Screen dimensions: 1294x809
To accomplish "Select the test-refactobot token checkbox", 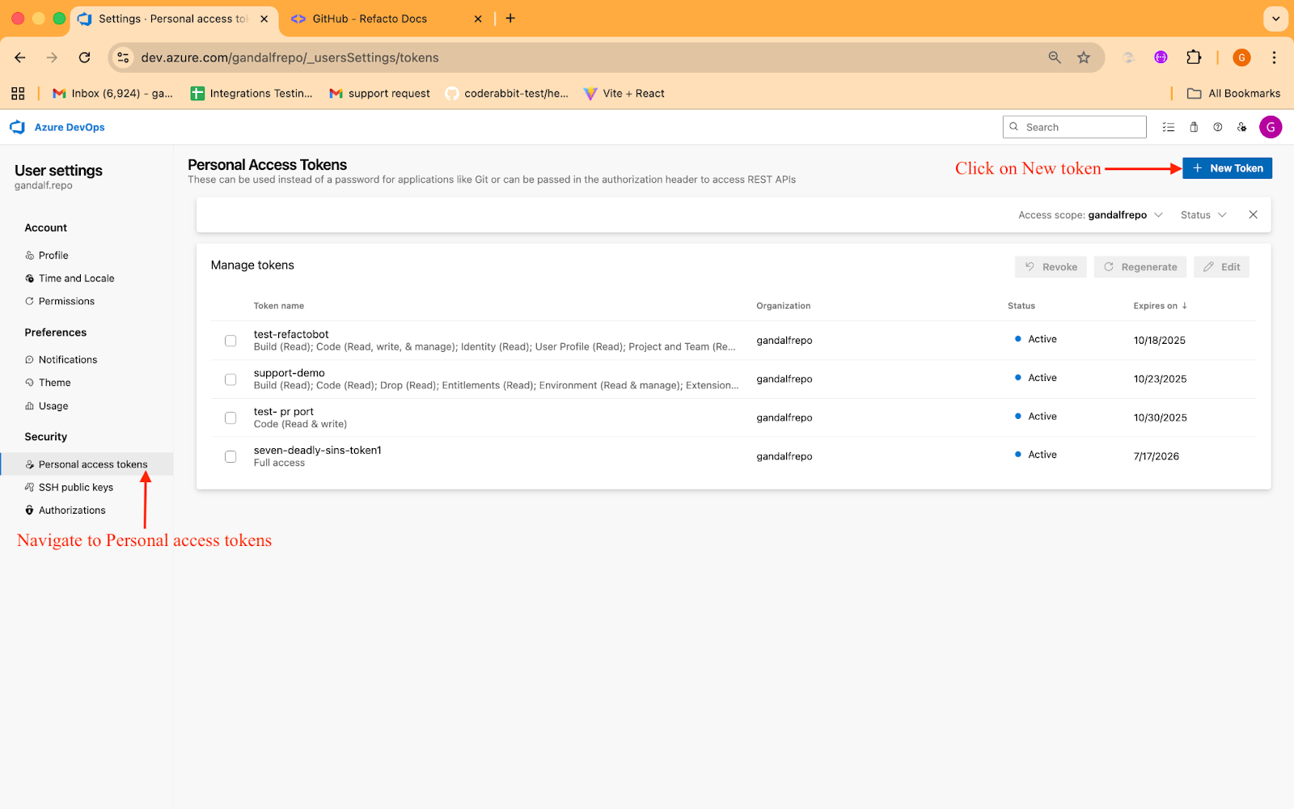I will 230,341.
